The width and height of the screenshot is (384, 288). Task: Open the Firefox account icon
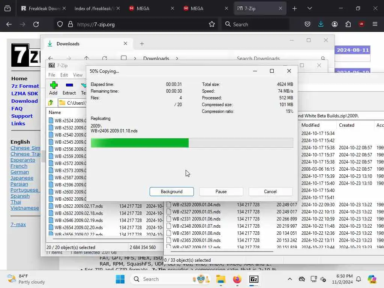click(x=334, y=24)
